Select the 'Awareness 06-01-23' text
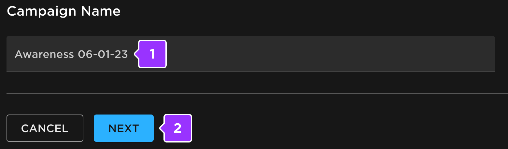 (71, 54)
